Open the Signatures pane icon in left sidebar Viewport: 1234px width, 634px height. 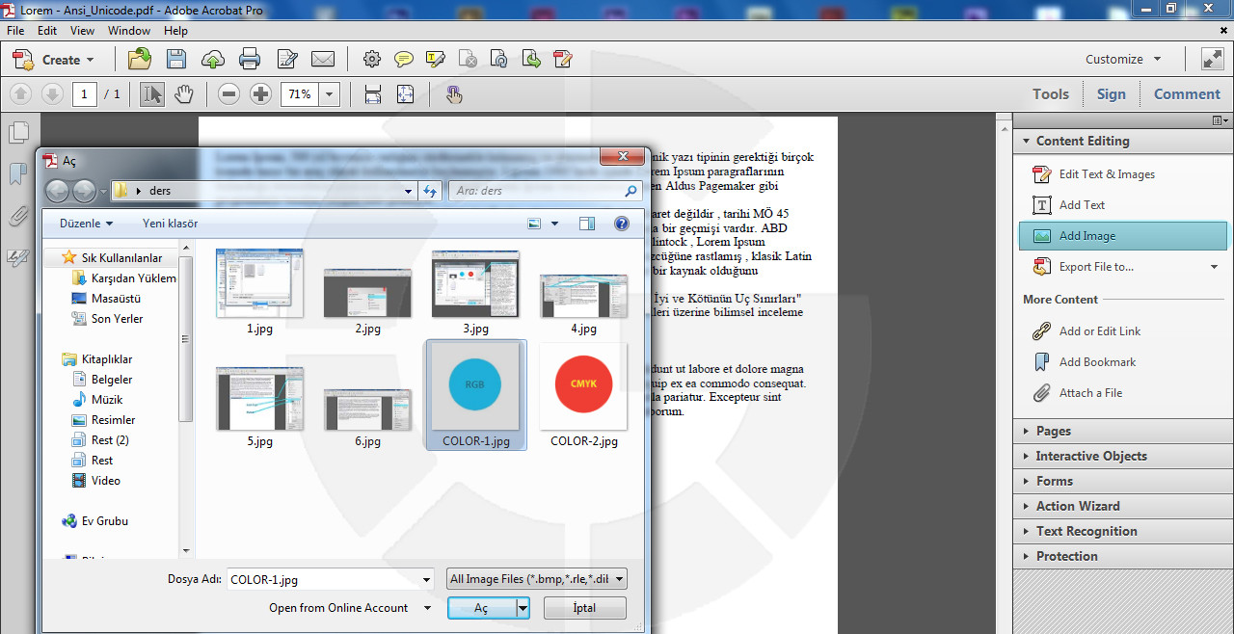[18, 257]
